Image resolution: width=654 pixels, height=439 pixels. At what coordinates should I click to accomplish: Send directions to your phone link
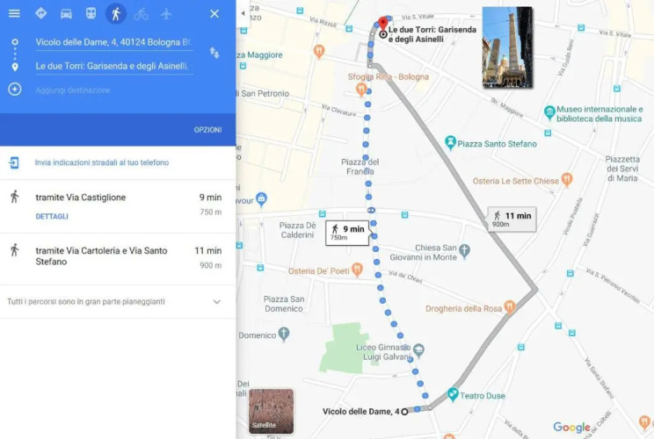[x=102, y=162]
